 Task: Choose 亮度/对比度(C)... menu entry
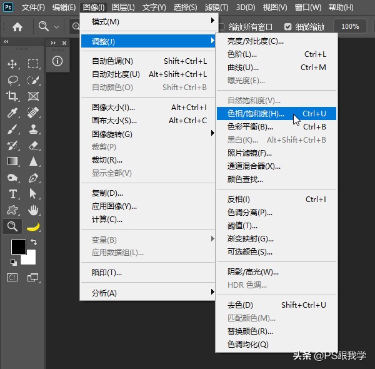(x=276, y=41)
